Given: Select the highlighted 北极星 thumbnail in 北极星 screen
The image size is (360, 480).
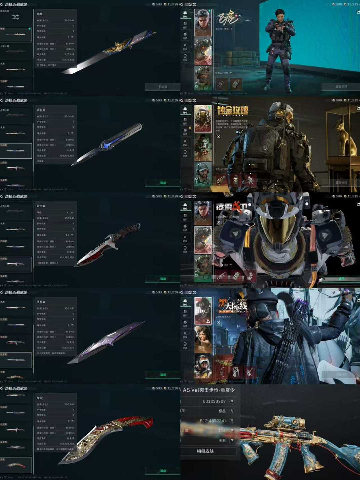Looking at the screenshot, I should pos(16,151).
